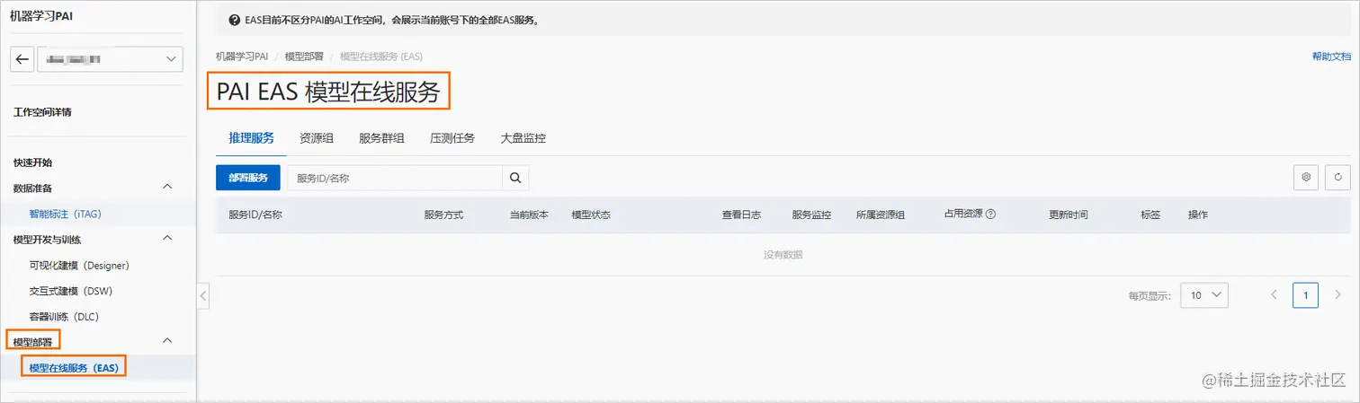Click the 模型状态 column header
The height and width of the screenshot is (403, 1360).
[591, 215]
